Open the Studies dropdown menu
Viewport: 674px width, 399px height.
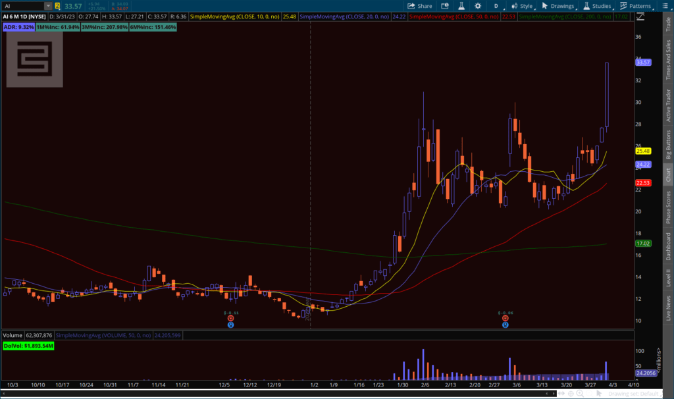coord(598,6)
